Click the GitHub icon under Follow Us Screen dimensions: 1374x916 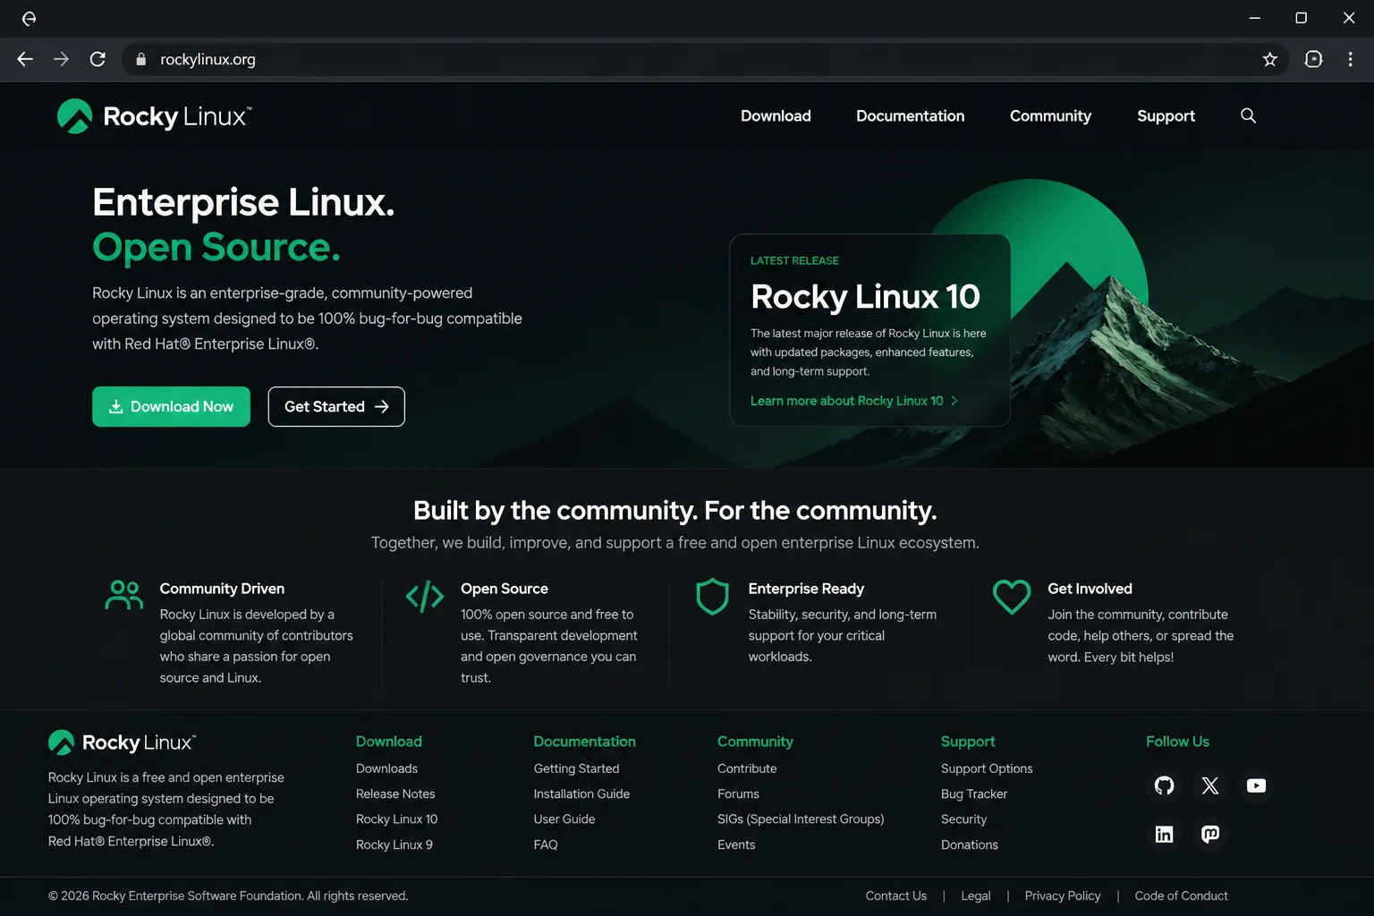coord(1164,785)
